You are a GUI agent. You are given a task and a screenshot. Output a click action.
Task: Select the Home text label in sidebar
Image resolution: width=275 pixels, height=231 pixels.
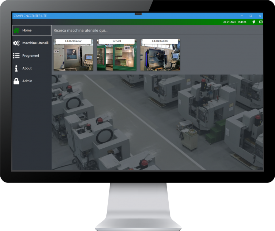pyautogui.click(x=27, y=31)
